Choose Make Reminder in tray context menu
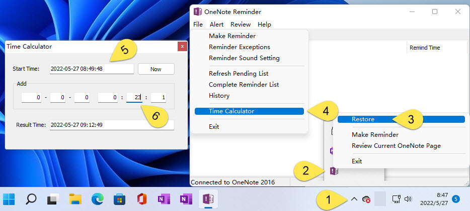 click(x=401, y=135)
